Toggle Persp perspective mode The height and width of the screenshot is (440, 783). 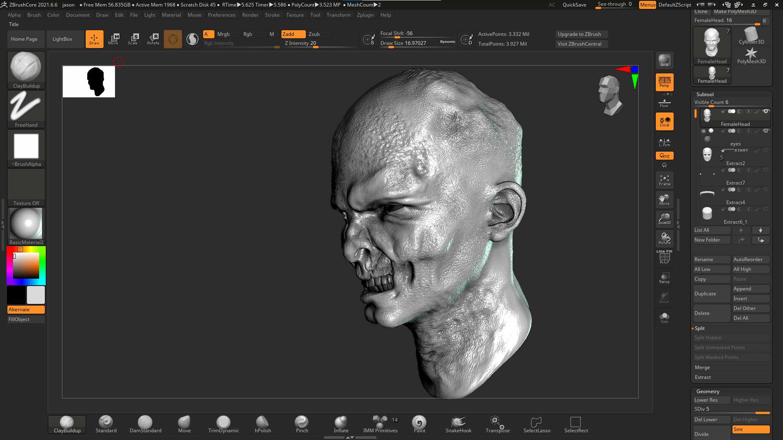tap(664, 82)
